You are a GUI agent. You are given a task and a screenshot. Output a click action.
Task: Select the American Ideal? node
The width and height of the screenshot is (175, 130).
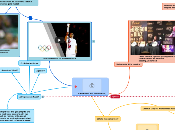pyautogui.click(x=10, y=70)
